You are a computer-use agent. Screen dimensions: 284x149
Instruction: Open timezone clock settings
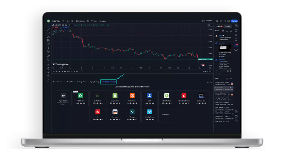coord(207,71)
